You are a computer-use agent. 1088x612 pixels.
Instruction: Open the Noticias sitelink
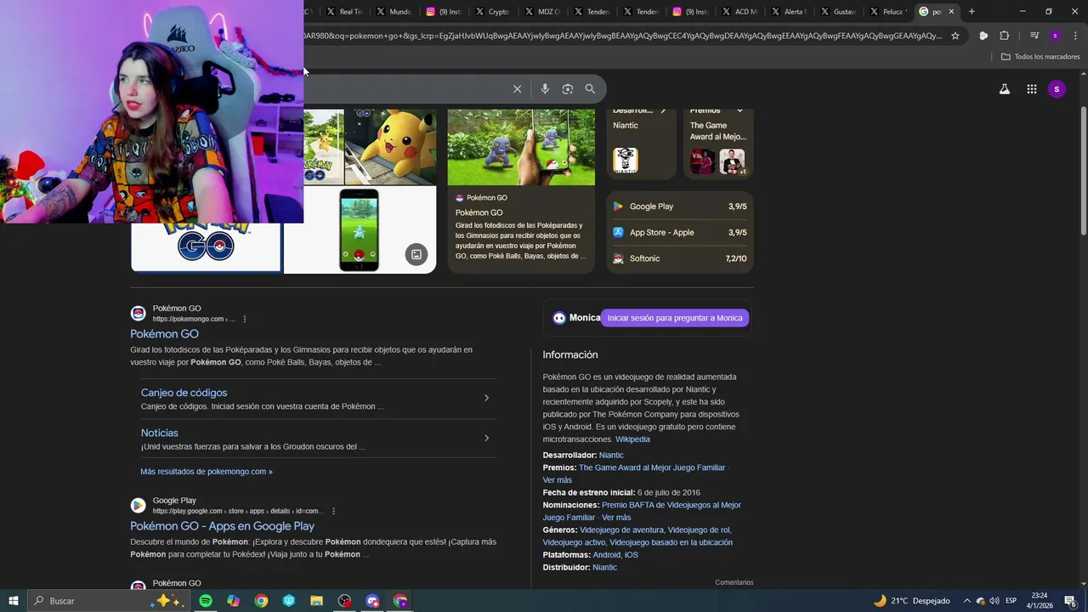tap(160, 433)
